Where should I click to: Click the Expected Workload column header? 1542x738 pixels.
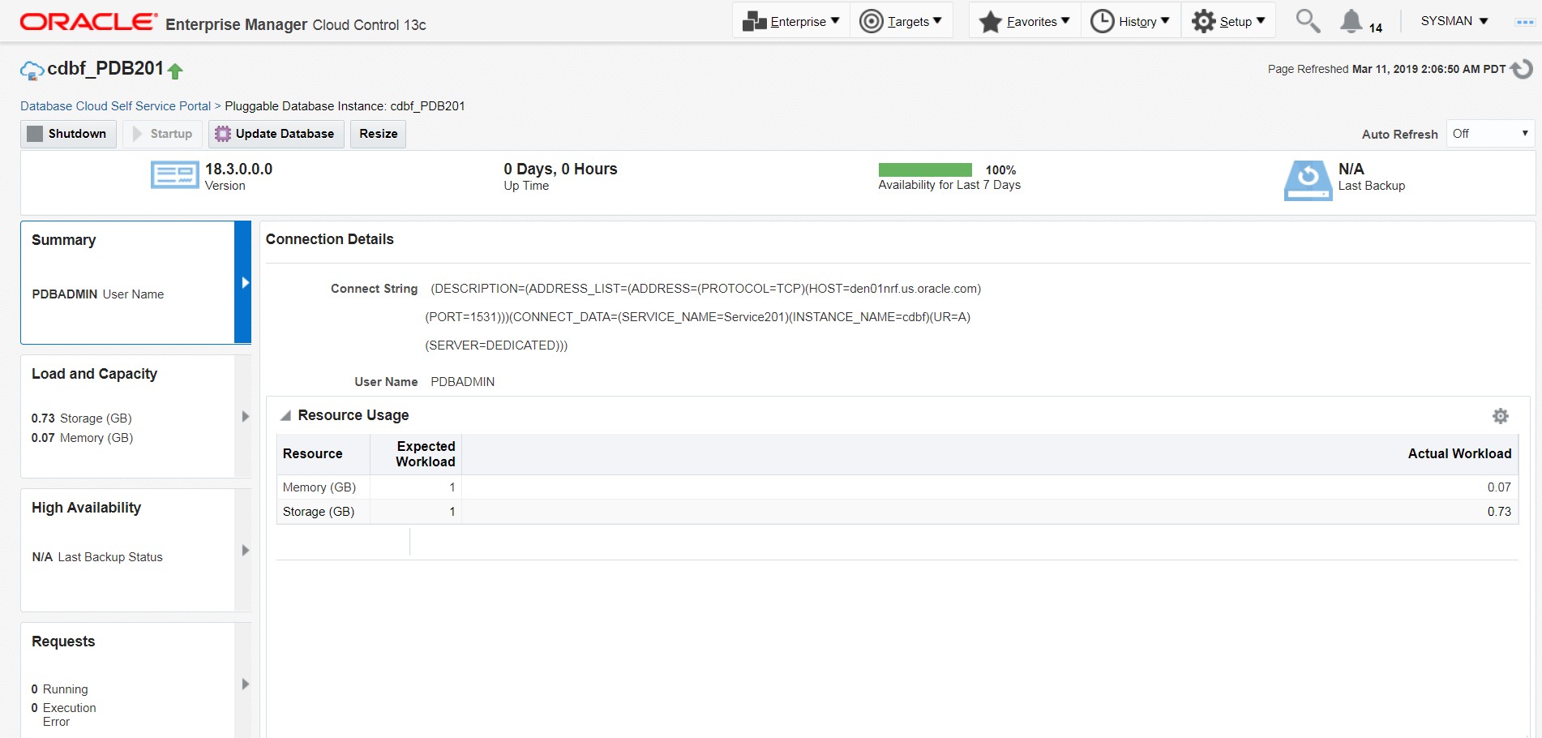pos(416,454)
